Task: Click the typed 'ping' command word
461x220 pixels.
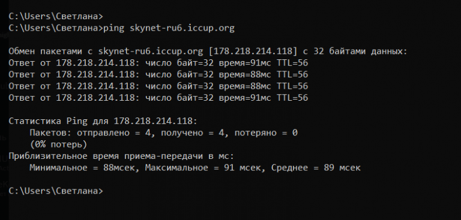Action: click(113, 28)
